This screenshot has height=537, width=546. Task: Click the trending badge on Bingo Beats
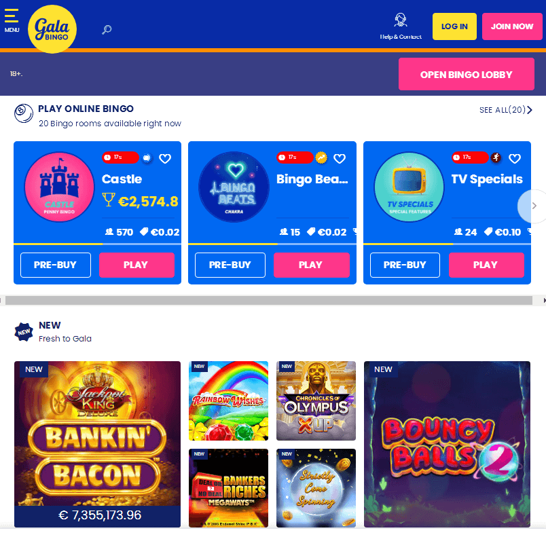click(321, 158)
